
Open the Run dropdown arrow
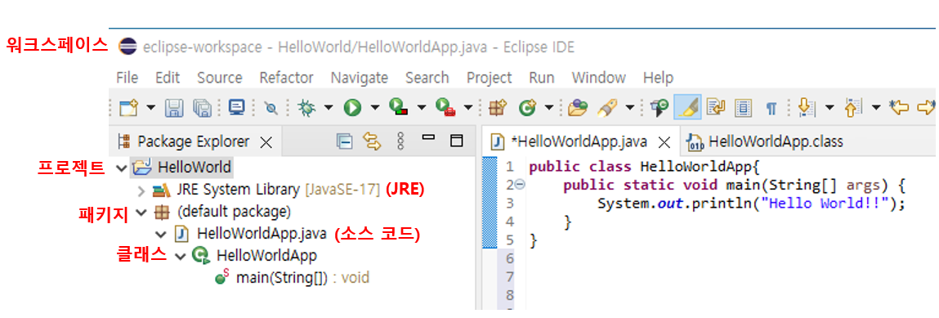(375, 108)
